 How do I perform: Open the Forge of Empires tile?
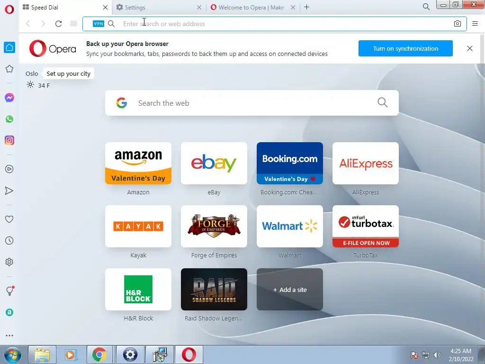coord(214,226)
